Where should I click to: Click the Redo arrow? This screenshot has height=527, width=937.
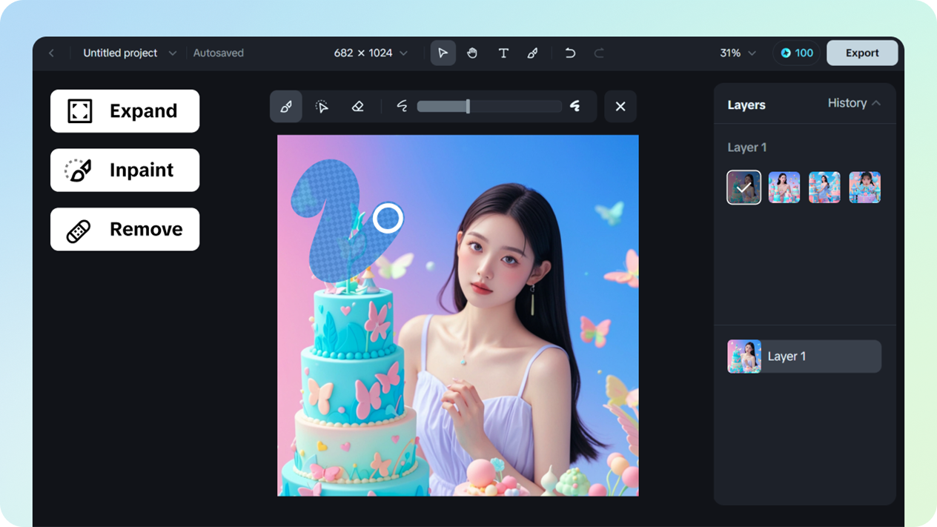pos(599,53)
